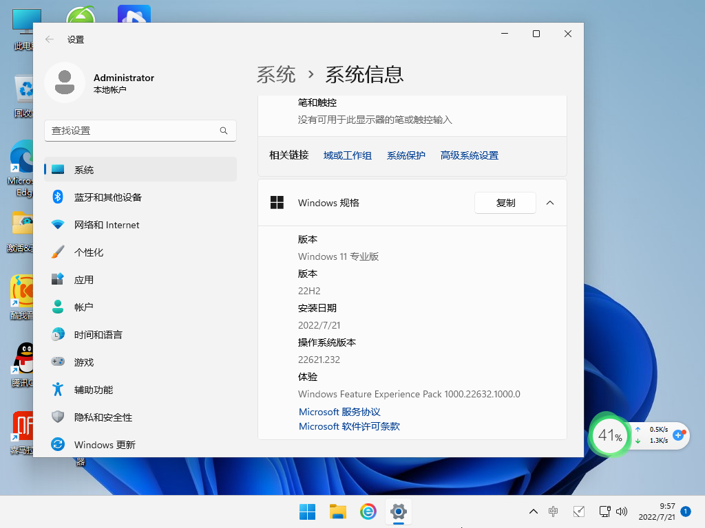The image size is (705, 528).
Task: Collapse the Windows 规格 section
Action: tap(550, 203)
